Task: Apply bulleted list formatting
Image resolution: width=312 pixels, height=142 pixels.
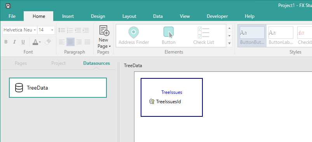Action: tap(62, 30)
